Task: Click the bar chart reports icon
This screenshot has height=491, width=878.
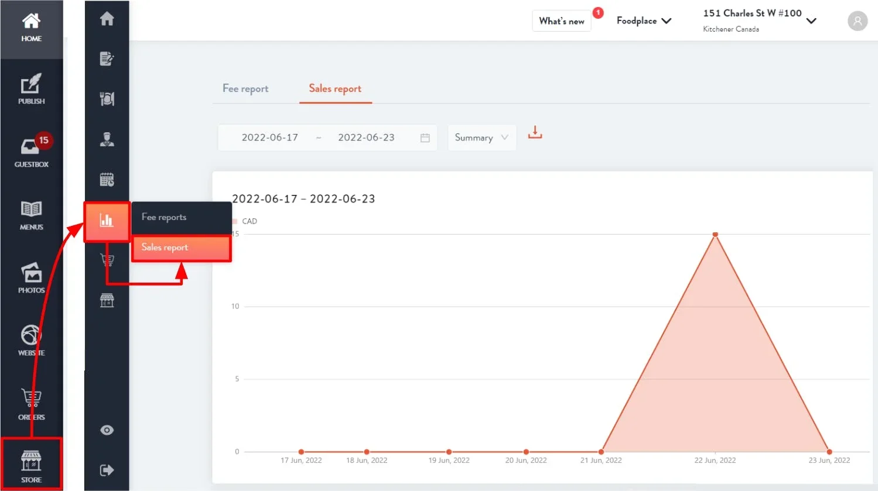Action: (107, 221)
